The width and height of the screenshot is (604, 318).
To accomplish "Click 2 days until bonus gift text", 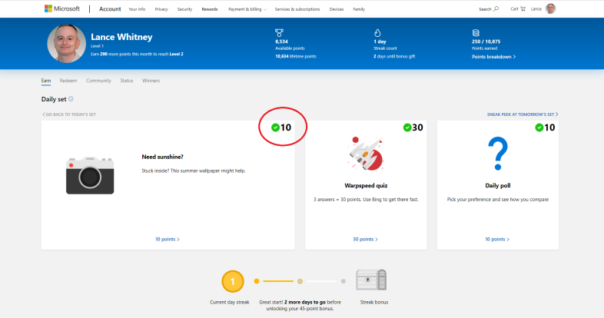I will click(394, 56).
